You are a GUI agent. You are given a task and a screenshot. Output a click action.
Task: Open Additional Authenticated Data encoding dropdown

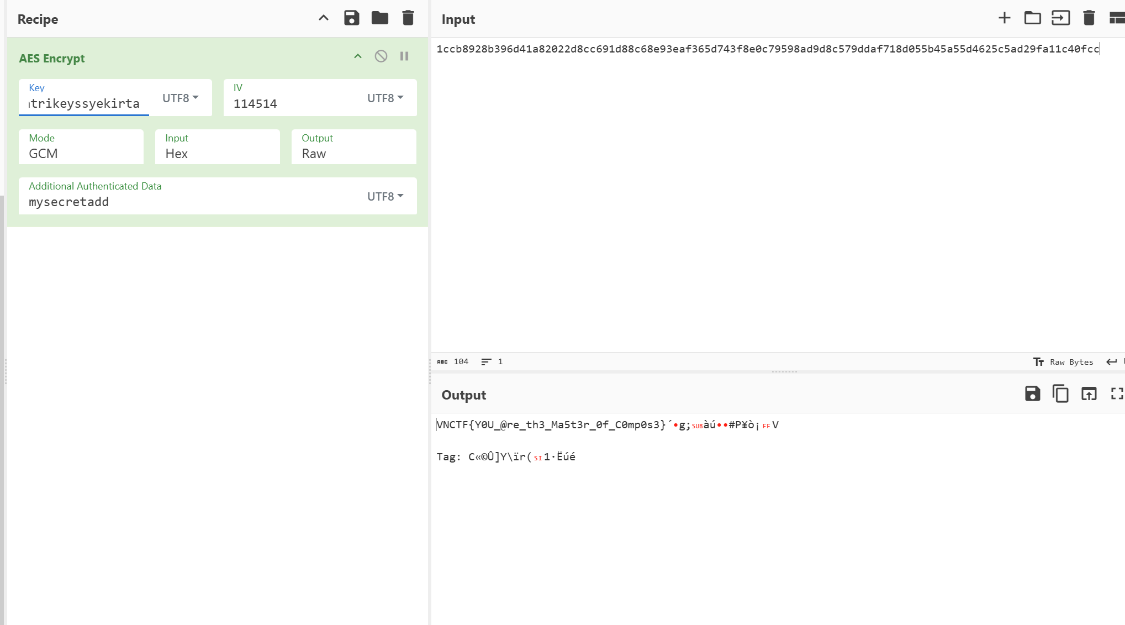coord(385,196)
